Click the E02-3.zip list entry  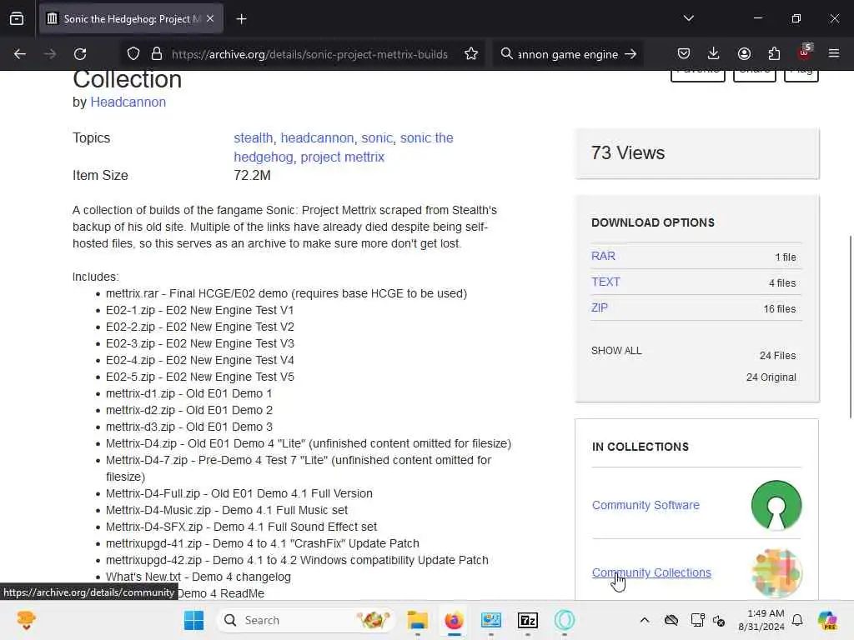click(x=200, y=343)
